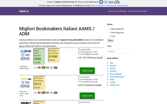
Task: Select the Primo deposito radio button
Action: (110, 33)
